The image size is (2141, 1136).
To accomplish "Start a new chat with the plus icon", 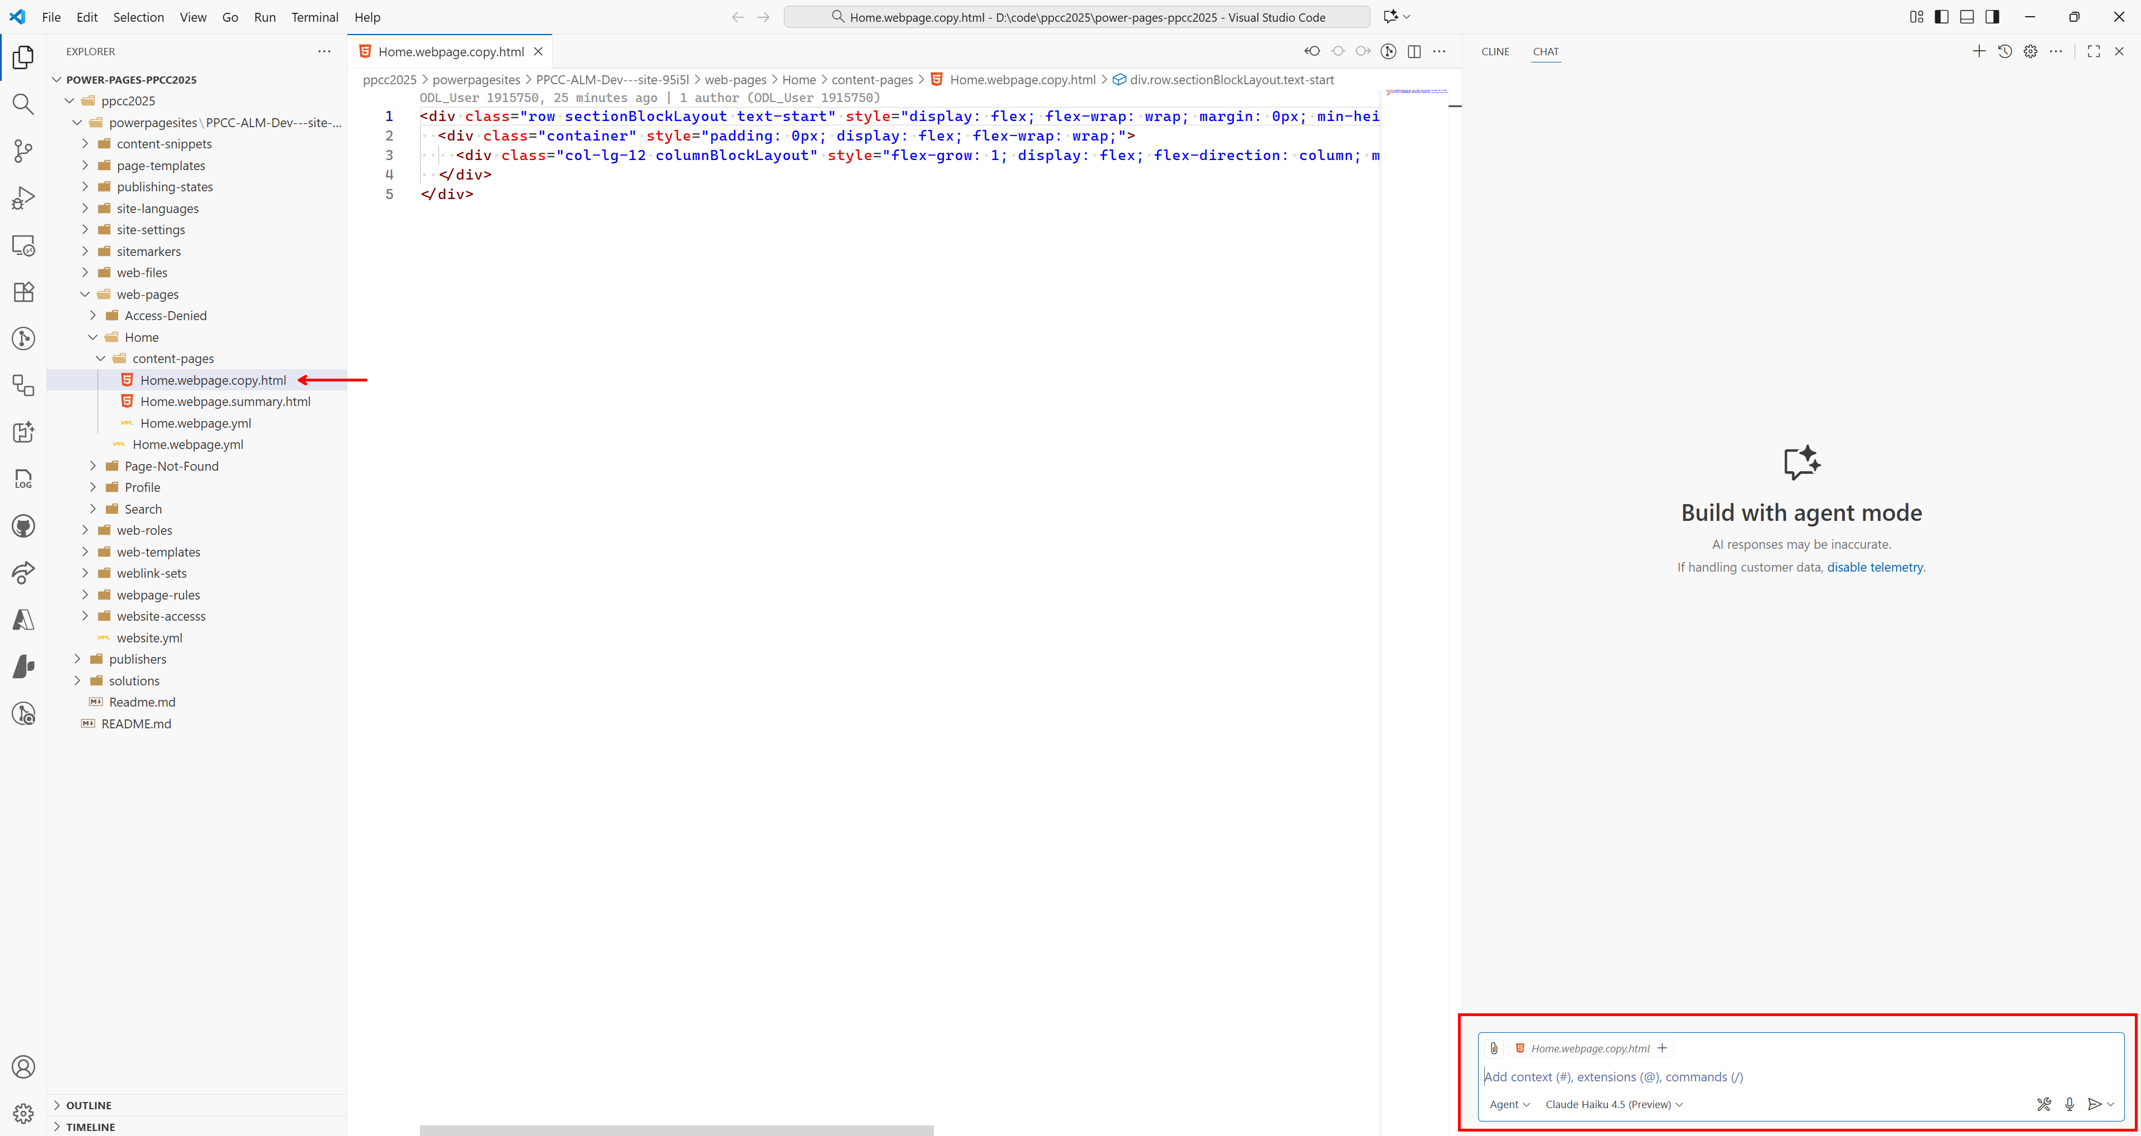I will coord(1979,51).
